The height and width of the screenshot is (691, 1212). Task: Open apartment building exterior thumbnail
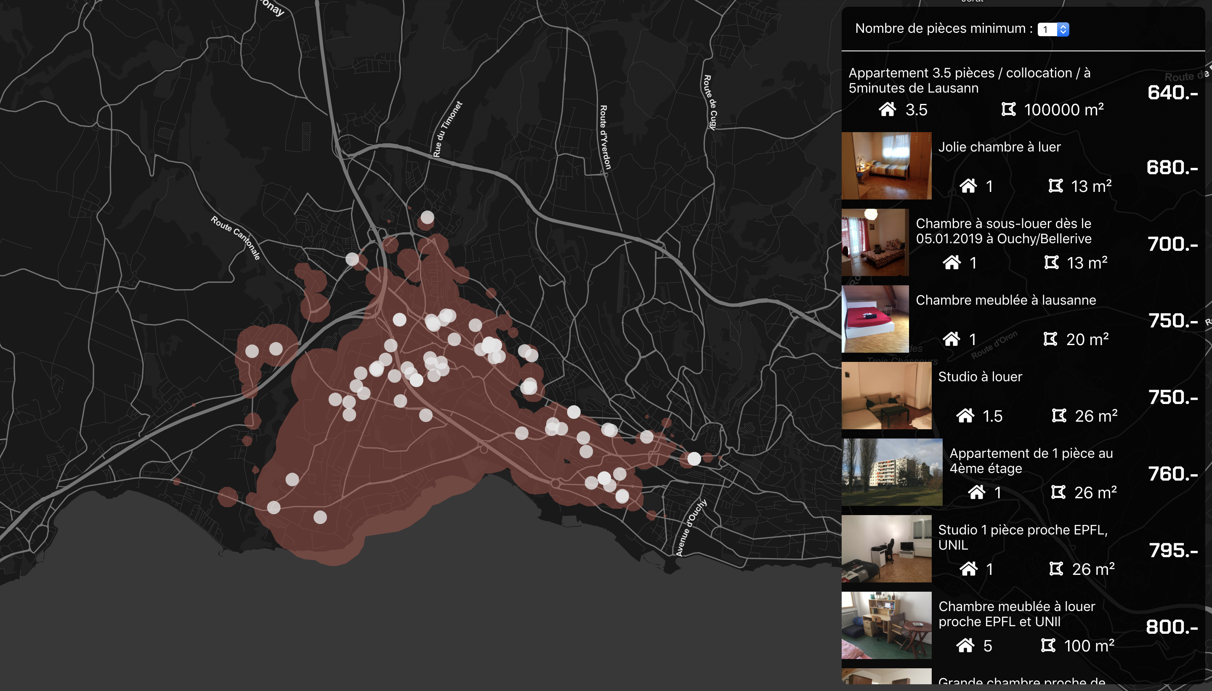[x=892, y=472]
